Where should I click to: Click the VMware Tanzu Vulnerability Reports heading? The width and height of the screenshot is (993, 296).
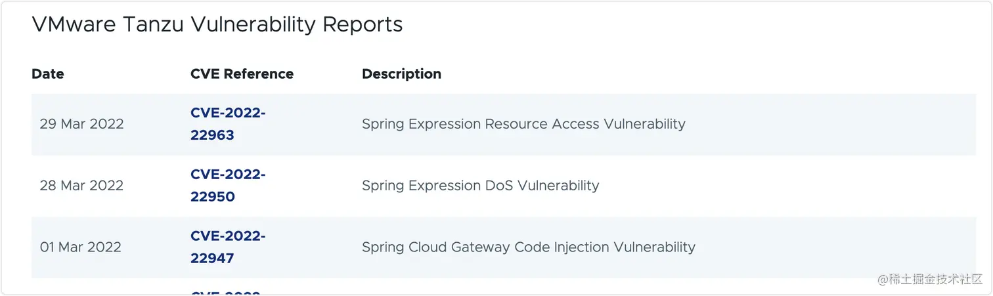click(x=217, y=25)
